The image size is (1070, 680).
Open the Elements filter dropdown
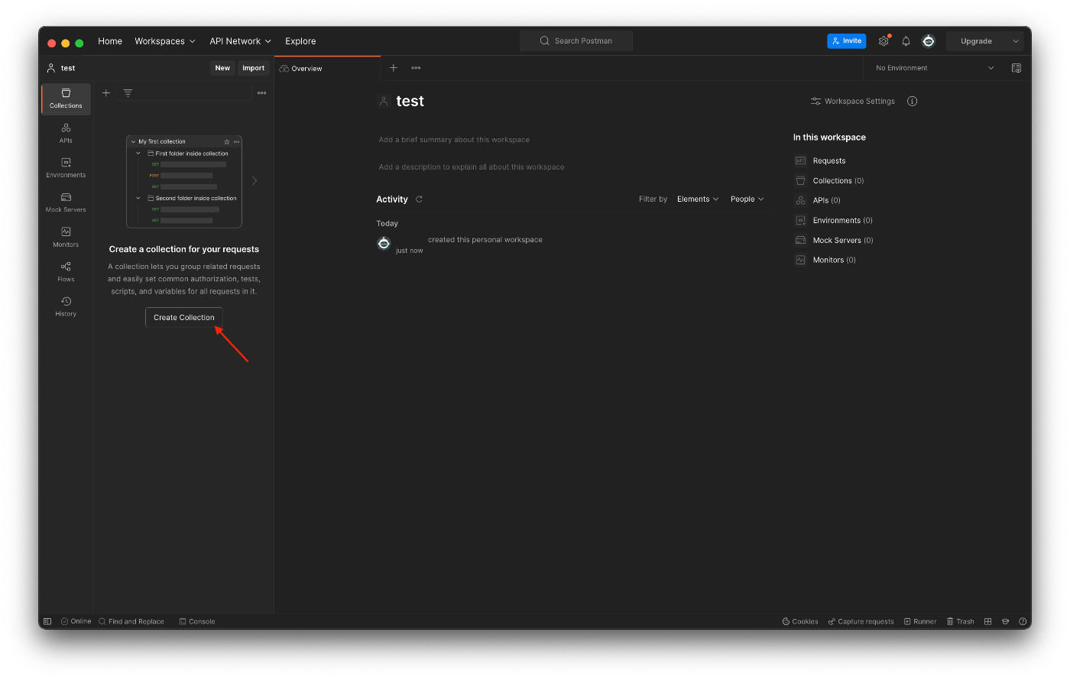pos(698,199)
